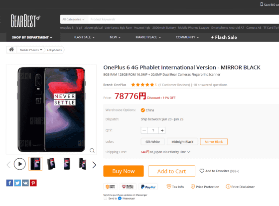
Task: Select the Midnight Black color option
Action: coord(182,142)
